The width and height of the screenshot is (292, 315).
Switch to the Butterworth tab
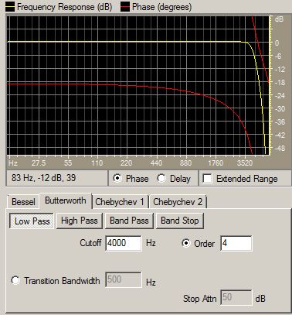tap(66, 200)
